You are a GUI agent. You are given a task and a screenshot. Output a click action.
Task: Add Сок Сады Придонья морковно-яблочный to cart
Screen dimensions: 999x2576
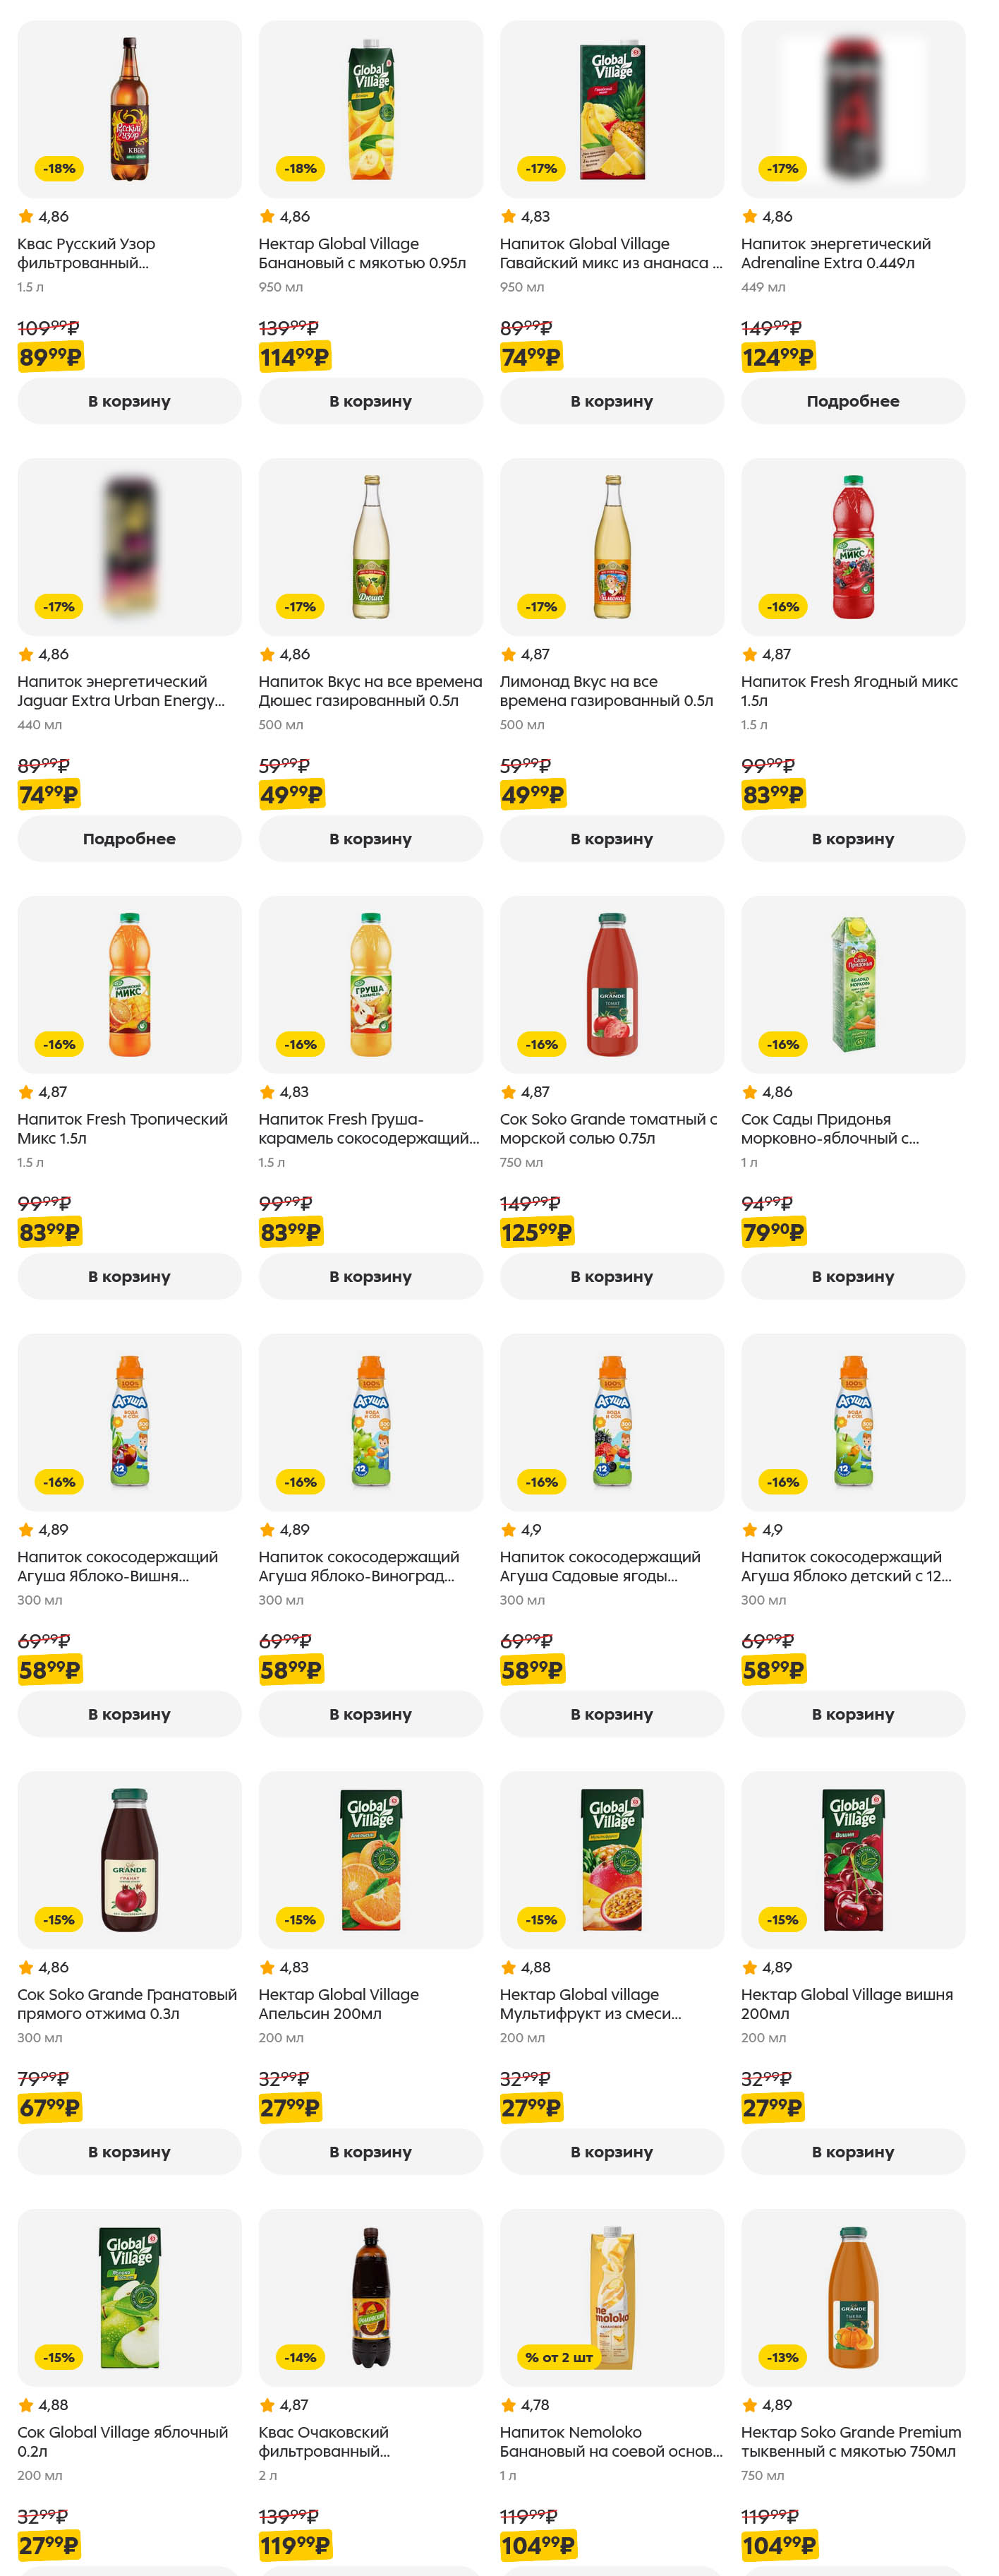852,1277
